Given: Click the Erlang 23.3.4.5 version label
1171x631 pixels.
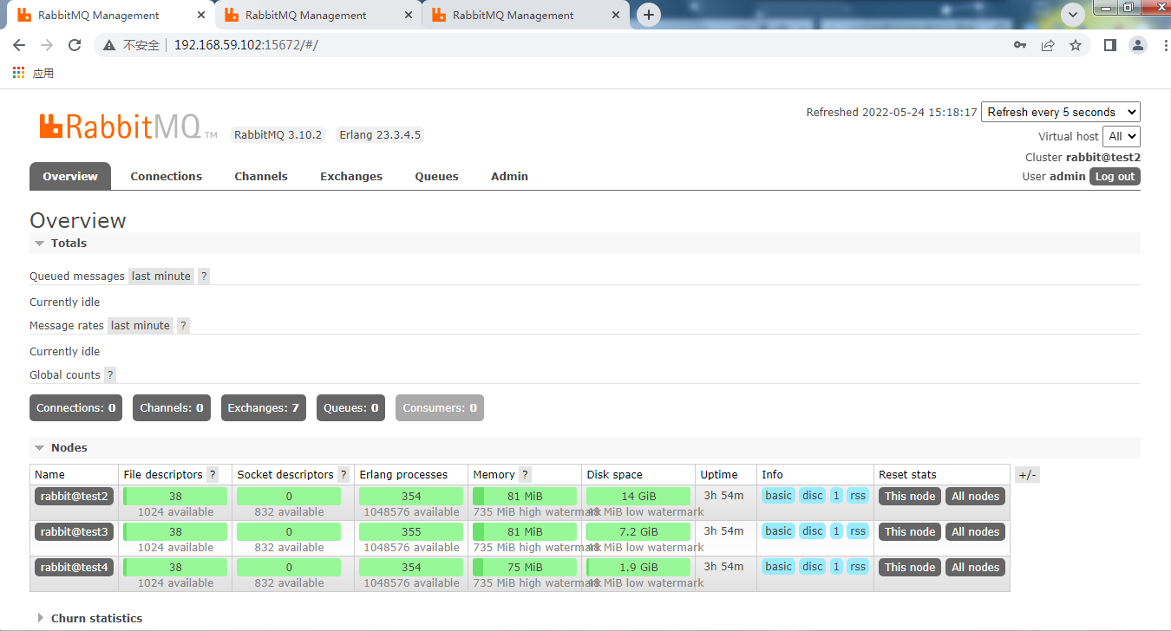Looking at the screenshot, I should tap(380, 134).
